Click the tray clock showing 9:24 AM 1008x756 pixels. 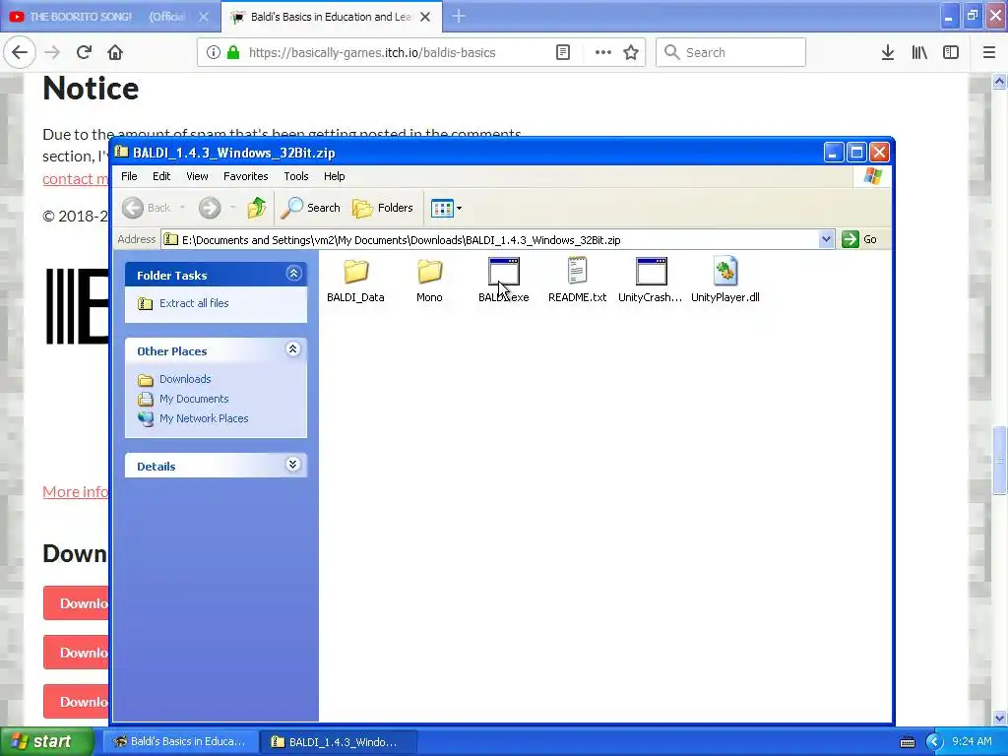coord(972,741)
